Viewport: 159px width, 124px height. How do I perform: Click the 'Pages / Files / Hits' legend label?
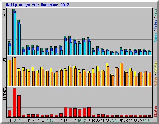tap(156, 26)
